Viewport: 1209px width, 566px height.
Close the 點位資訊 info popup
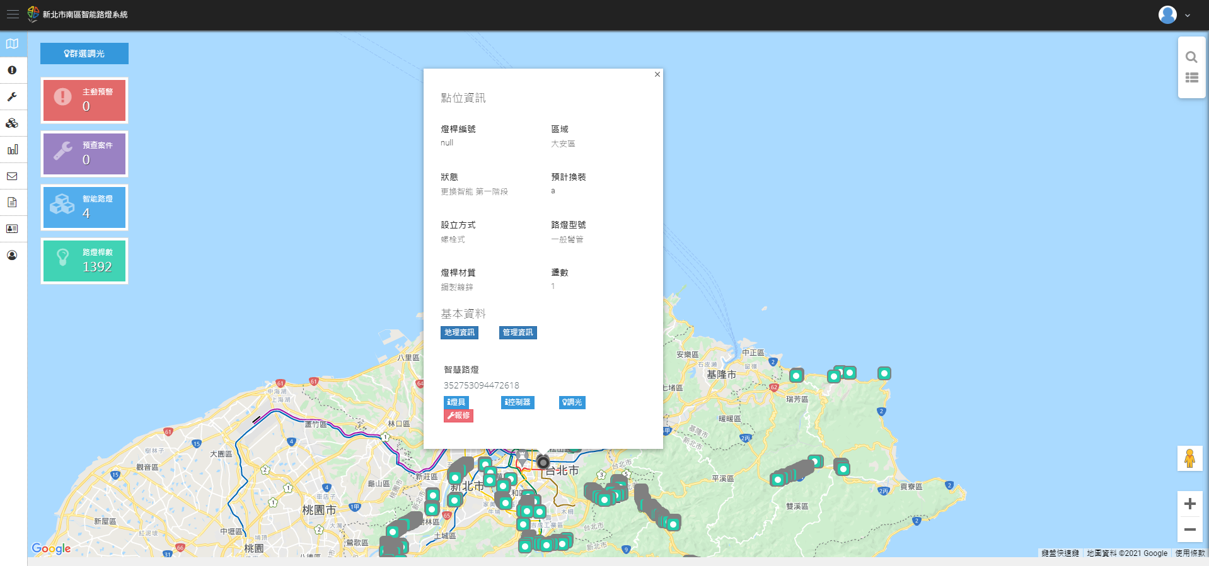coord(657,74)
